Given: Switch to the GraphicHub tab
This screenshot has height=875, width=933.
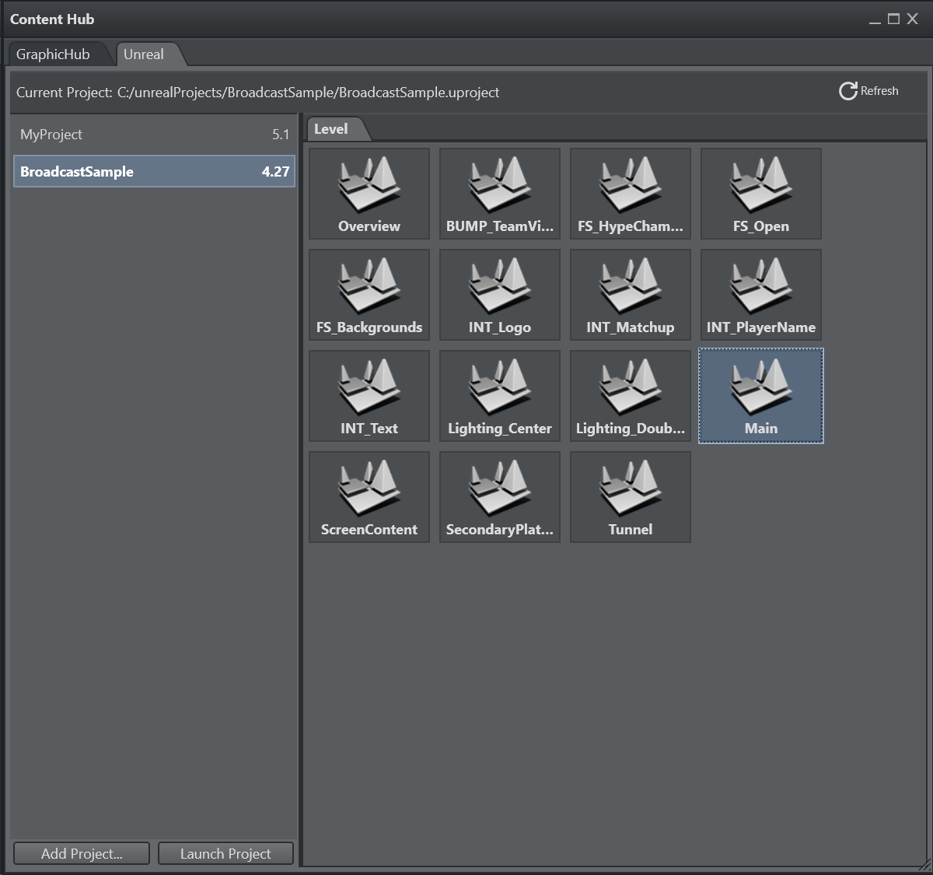Looking at the screenshot, I should 53,54.
